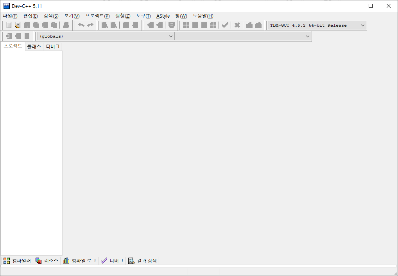This screenshot has height=276, width=398.
Task: Click the Go to function toolbar icon
Action: (x=125, y=25)
